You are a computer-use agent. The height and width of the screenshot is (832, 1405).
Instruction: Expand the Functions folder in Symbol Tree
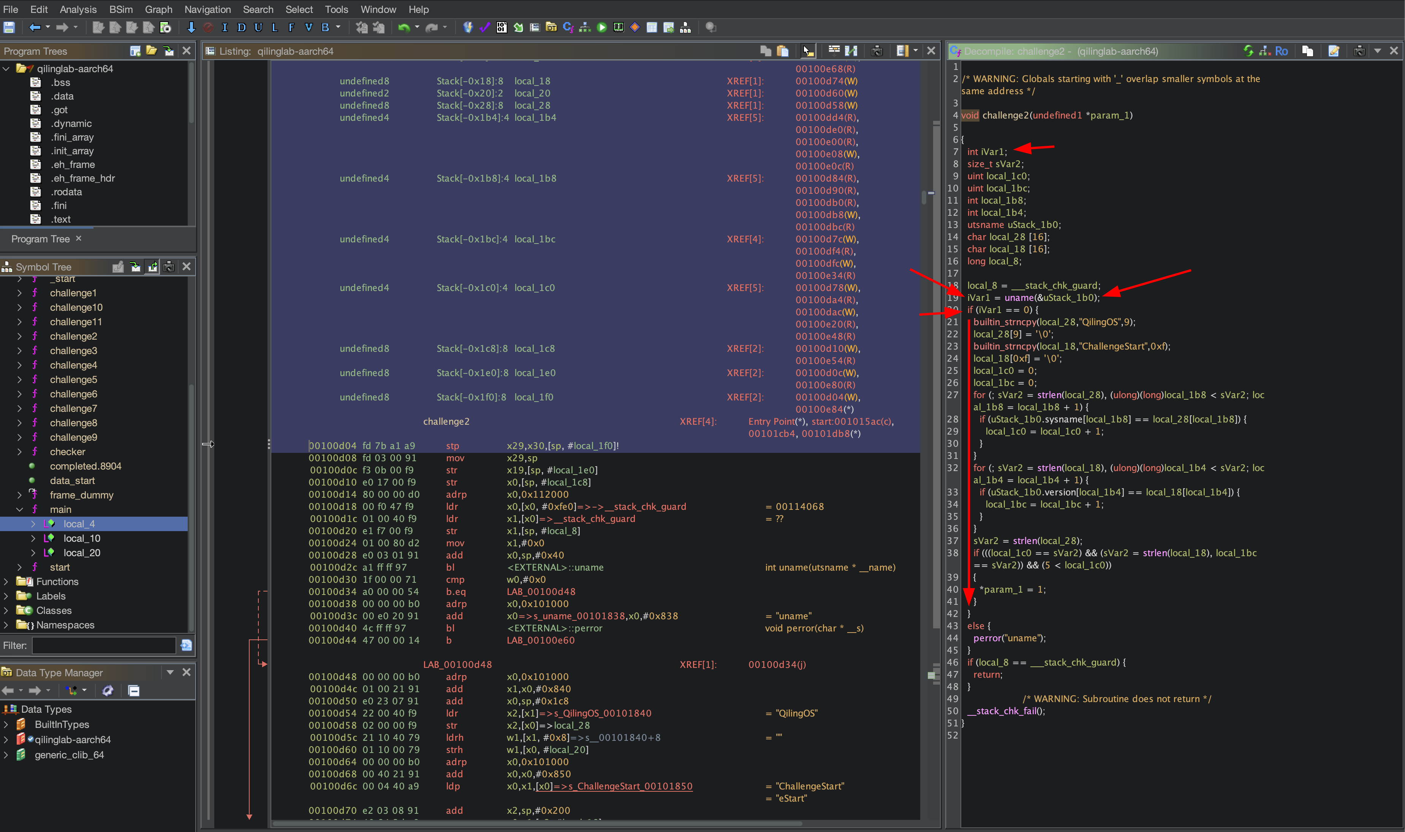(x=6, y=581)
